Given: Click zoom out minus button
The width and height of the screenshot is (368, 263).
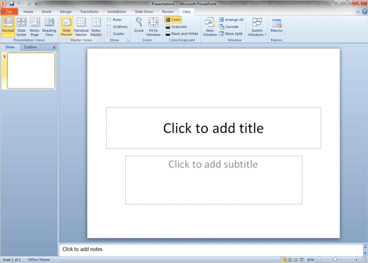Looking at the screenshot, I should [319, 259].
